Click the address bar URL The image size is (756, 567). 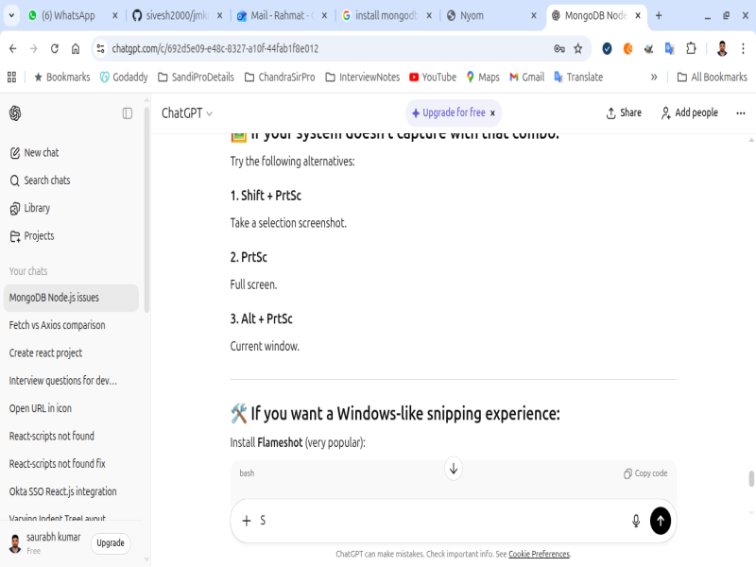point(215,49)
